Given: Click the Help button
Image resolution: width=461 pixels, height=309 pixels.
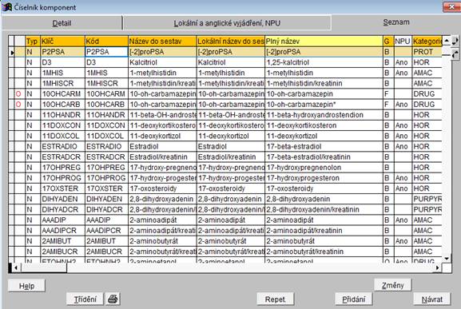Looking at the screenshot, I should click(x=26, y=286).
